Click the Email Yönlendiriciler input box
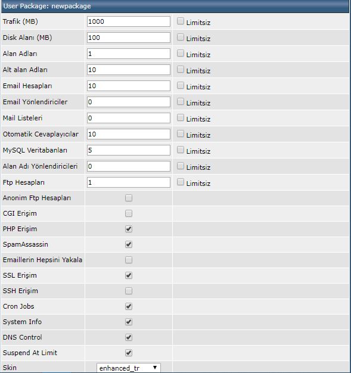This screenshot has width=351, height=373. (129, 102)
